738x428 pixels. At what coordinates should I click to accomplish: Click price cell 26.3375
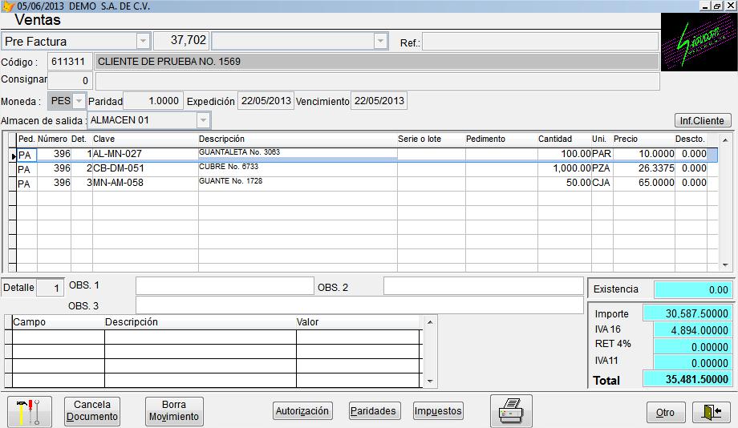pyautogui.click(x=644, y=168)
